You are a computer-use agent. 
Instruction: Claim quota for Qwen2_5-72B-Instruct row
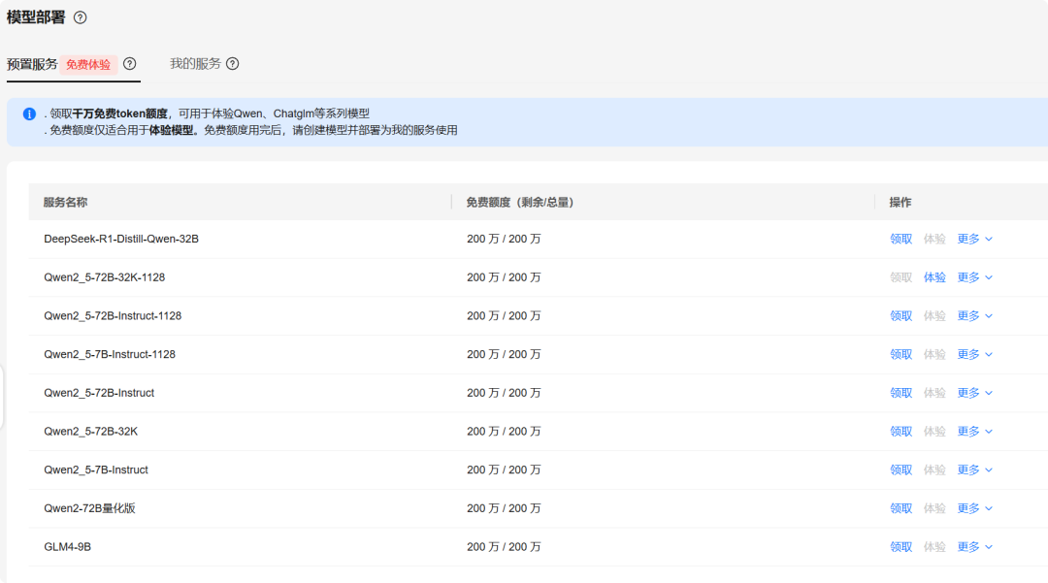(x=901, y=393)
